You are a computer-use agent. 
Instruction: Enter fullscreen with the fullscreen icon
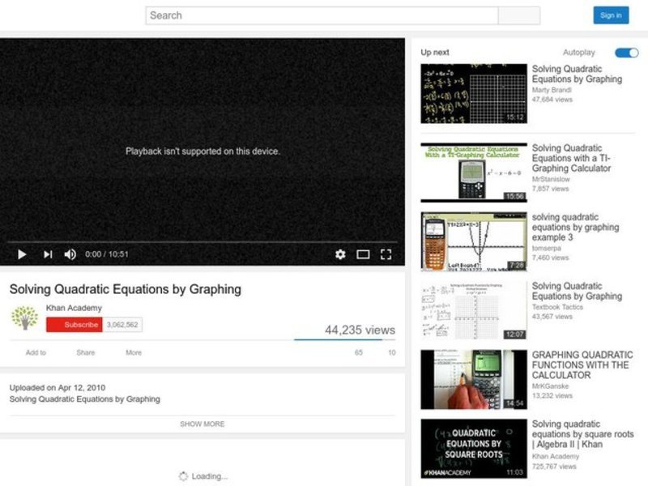(x=386, y=254)
